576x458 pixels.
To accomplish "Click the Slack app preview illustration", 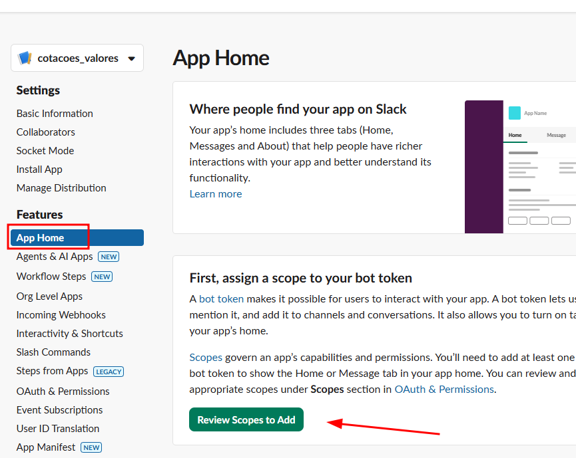I will pyautogui.click(x=520, y=167).
